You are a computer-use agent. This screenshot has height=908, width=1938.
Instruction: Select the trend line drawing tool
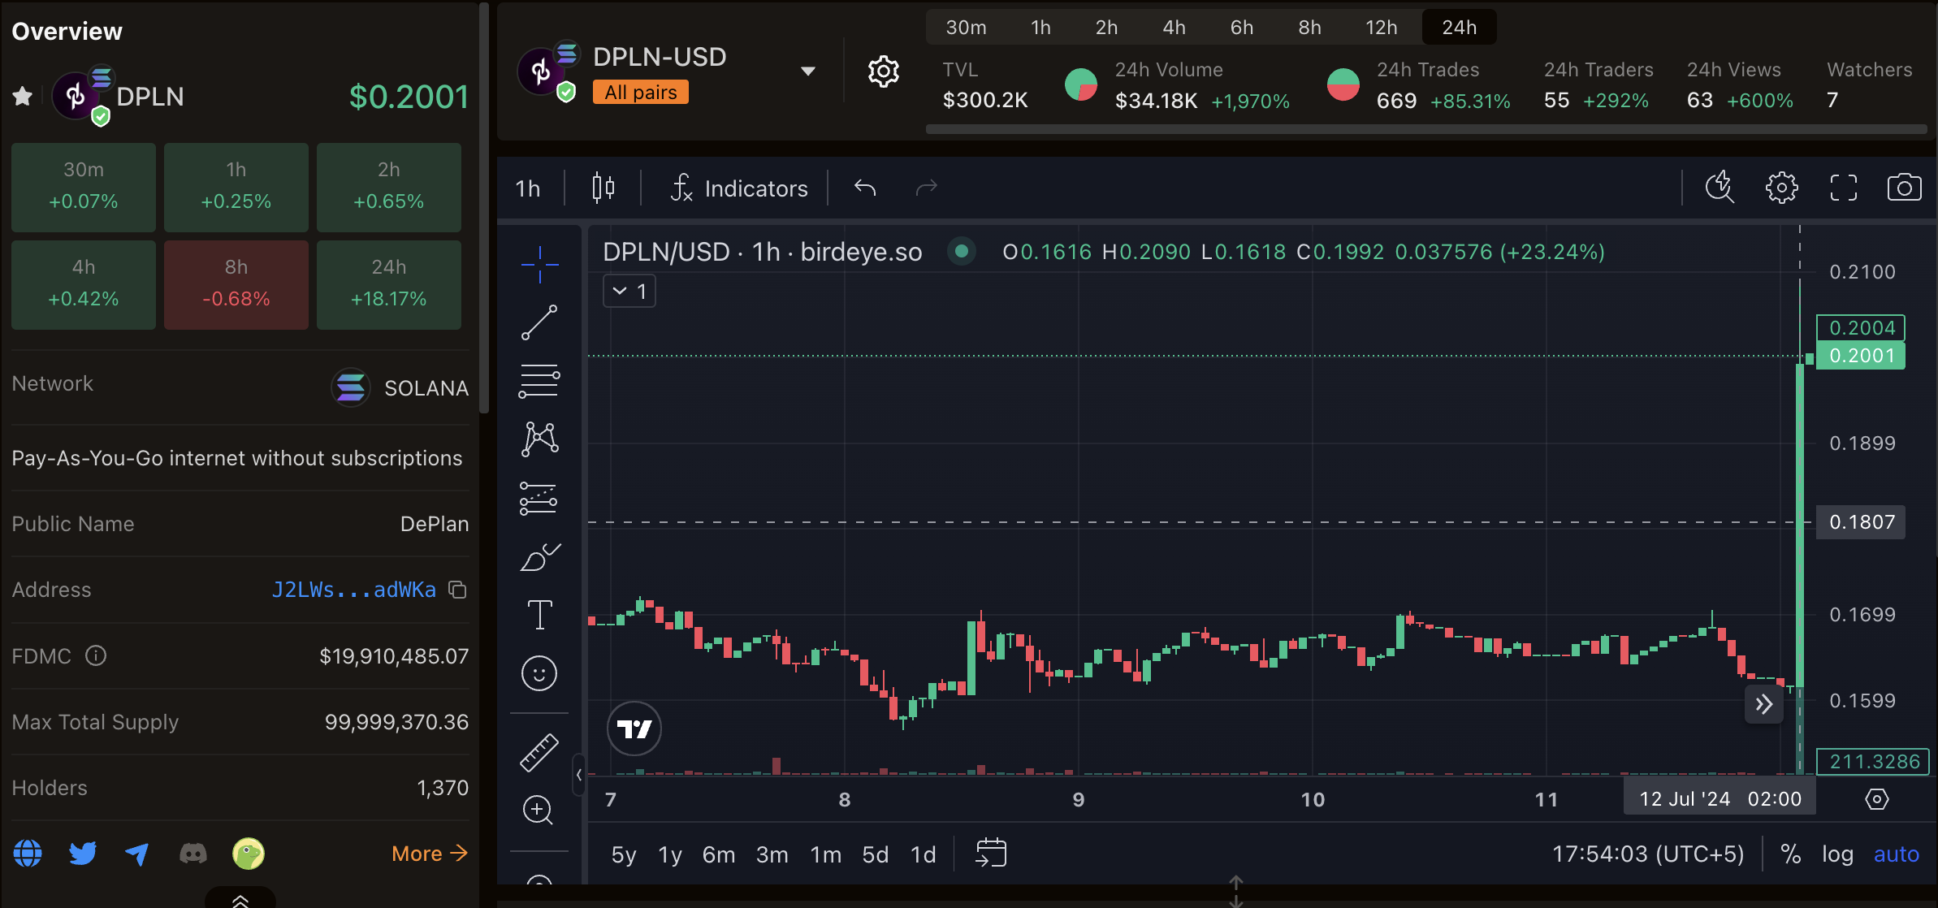(x=539, y=322)
